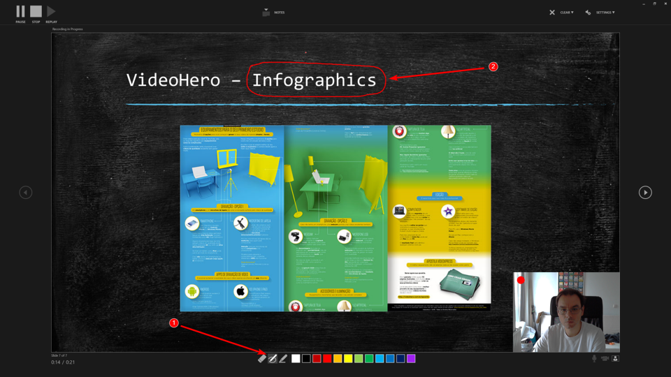Choose the medium blue ink color

390,359
